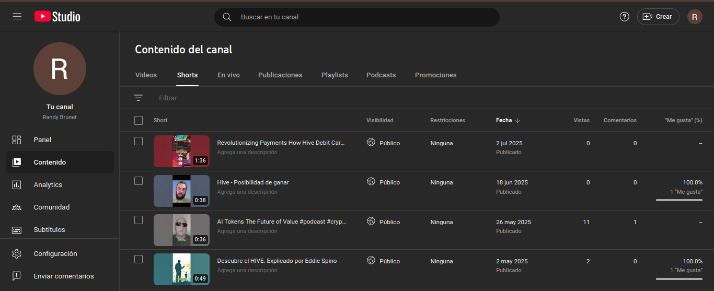Open Público visibility for AI Tokens short
The image size is (714, 291).
(x=389, y=222)
